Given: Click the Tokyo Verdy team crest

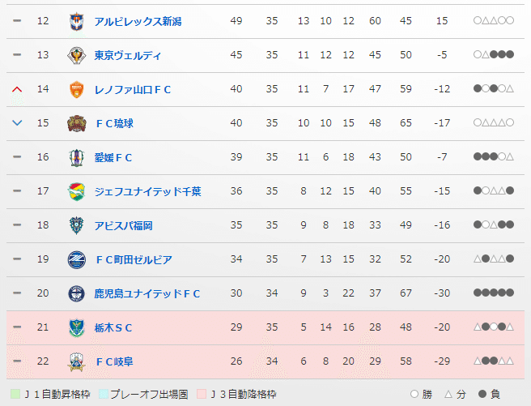Looking at the screenshot, I should 76,55.
